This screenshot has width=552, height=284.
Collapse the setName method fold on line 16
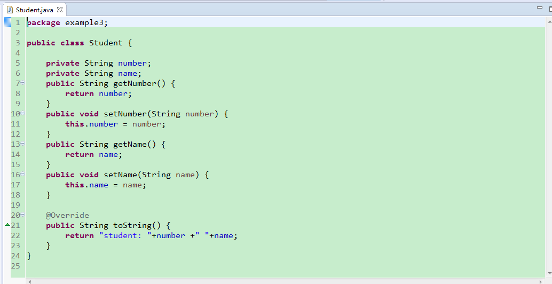coord(23,174)
